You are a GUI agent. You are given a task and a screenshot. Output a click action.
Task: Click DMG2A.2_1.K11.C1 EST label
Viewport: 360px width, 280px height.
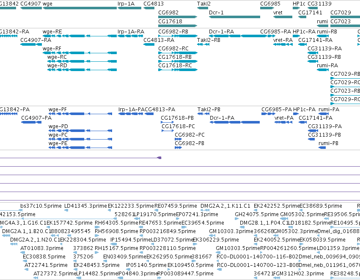[225, 206]
